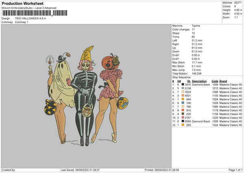Viewport: 244px width, 173px height.
Task: Click the Code column header
Action: pos(215,81)
